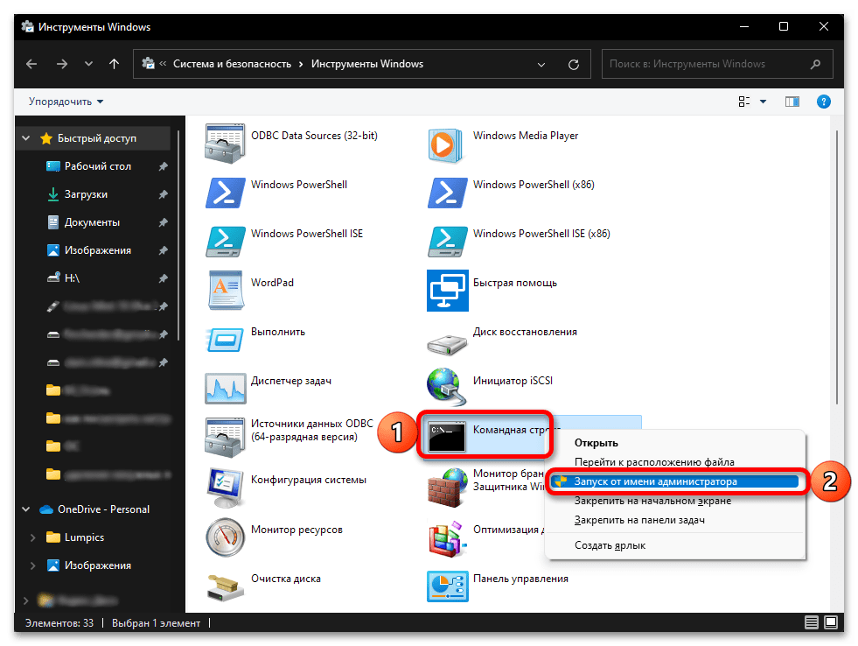Select the Быстрая помощь icon
The height and width of the screenshot is (646, 858).
447,290
